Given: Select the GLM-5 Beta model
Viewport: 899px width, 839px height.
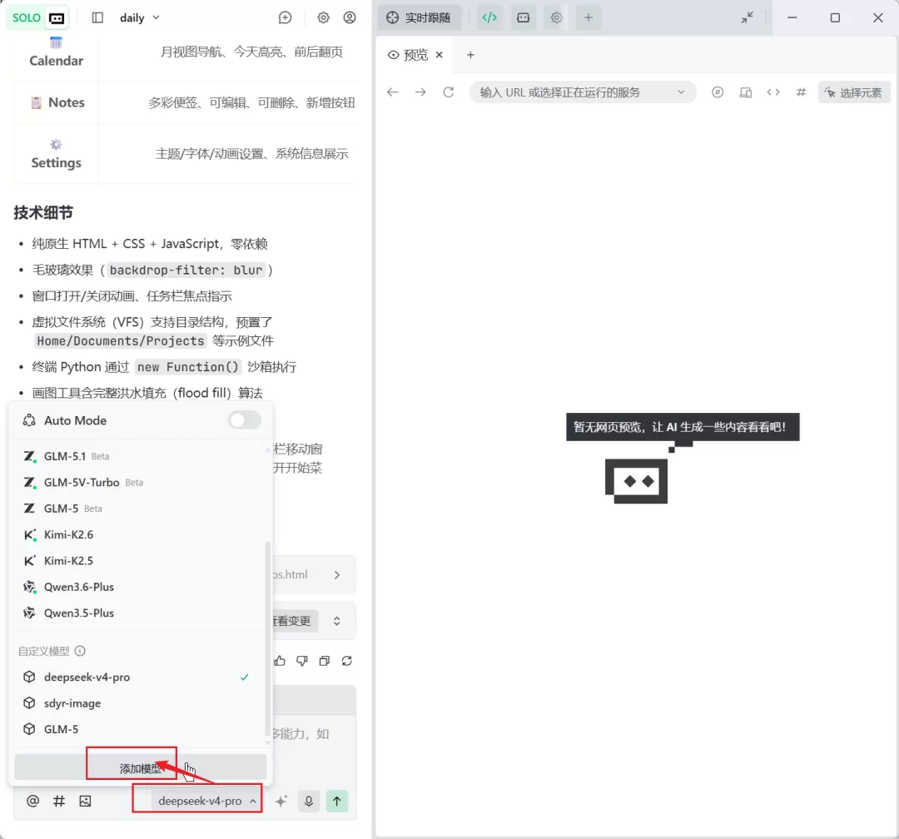Looking at the screenshot, I should coord(137,509).
